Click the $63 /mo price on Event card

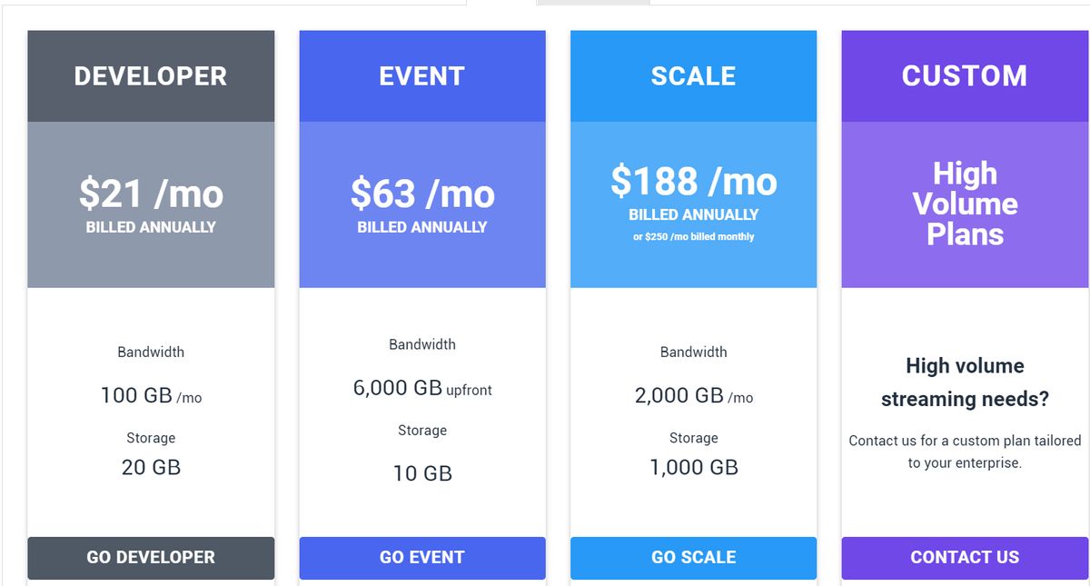(x=421, y=193)
